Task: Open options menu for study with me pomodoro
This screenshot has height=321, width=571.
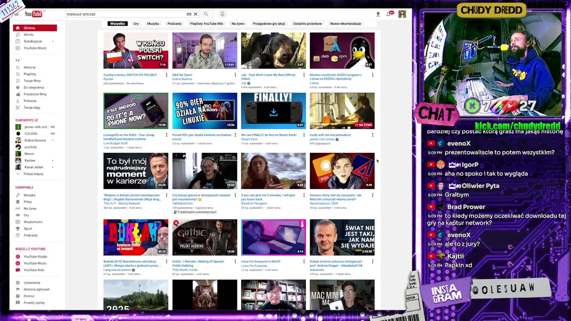Action: pyautogui.click(x=372, y=135)
